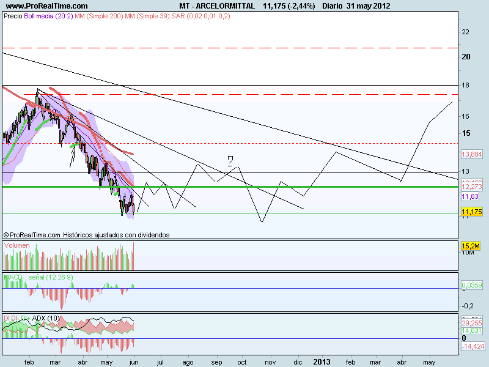The width and height of the screenshot is (489, 367).
Task: Click the 29,255 ADX value tag
Action: pos(471,323)
